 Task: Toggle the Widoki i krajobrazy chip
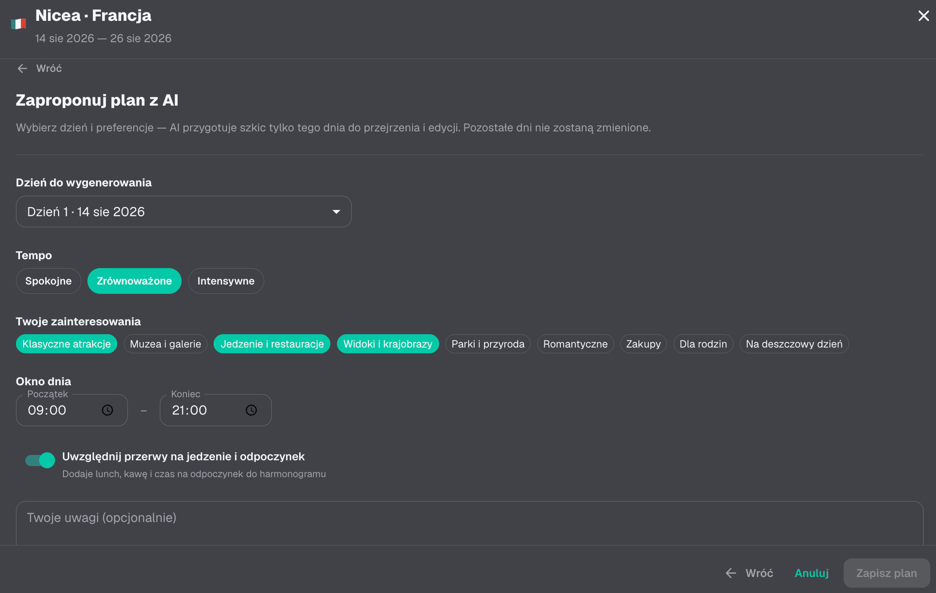click(x=388, y=344)
